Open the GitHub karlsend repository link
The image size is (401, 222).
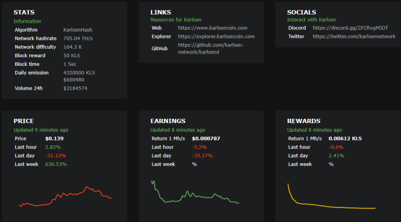(211, 49)
